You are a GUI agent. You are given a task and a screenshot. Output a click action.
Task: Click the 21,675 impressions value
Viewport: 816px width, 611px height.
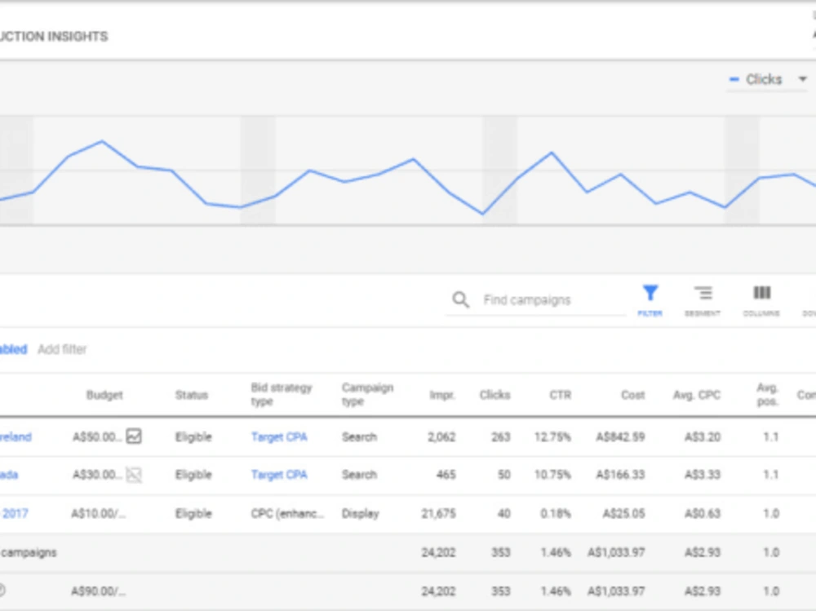click(439, 514)
